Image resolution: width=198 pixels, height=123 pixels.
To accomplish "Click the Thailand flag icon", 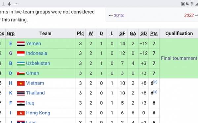I will (21, 93).
